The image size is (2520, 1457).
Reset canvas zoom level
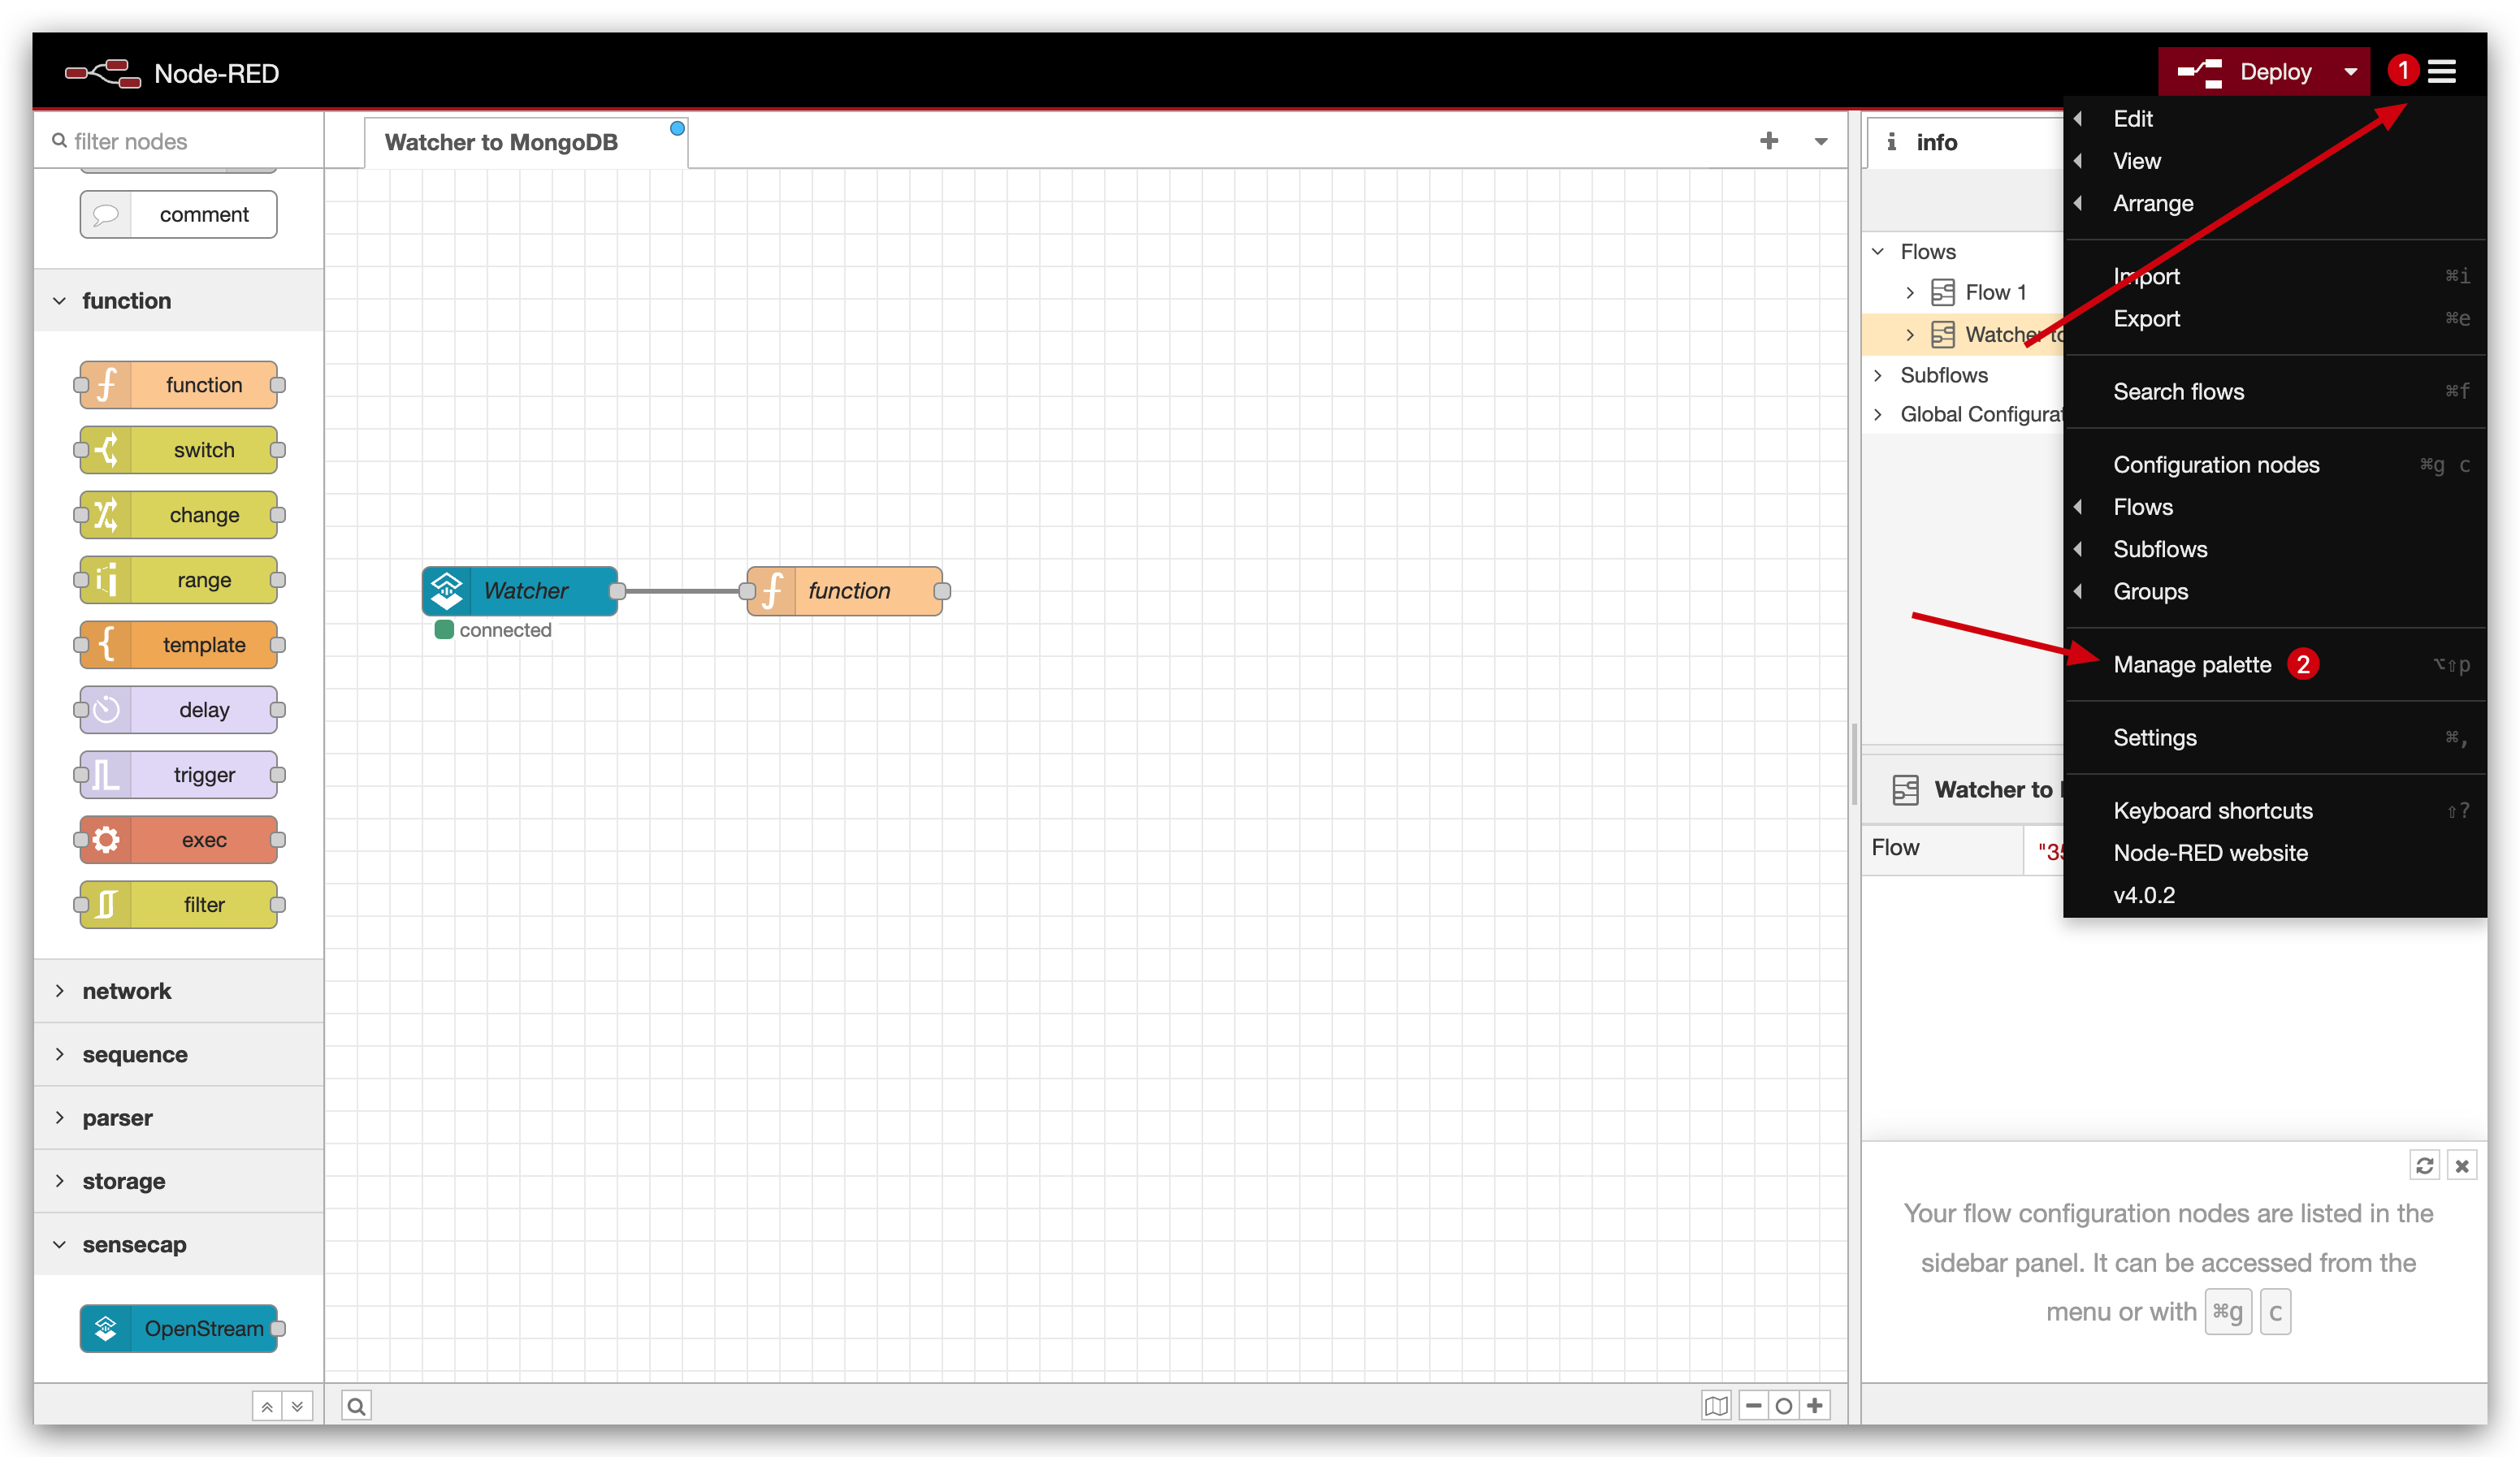[1784, 1406]
